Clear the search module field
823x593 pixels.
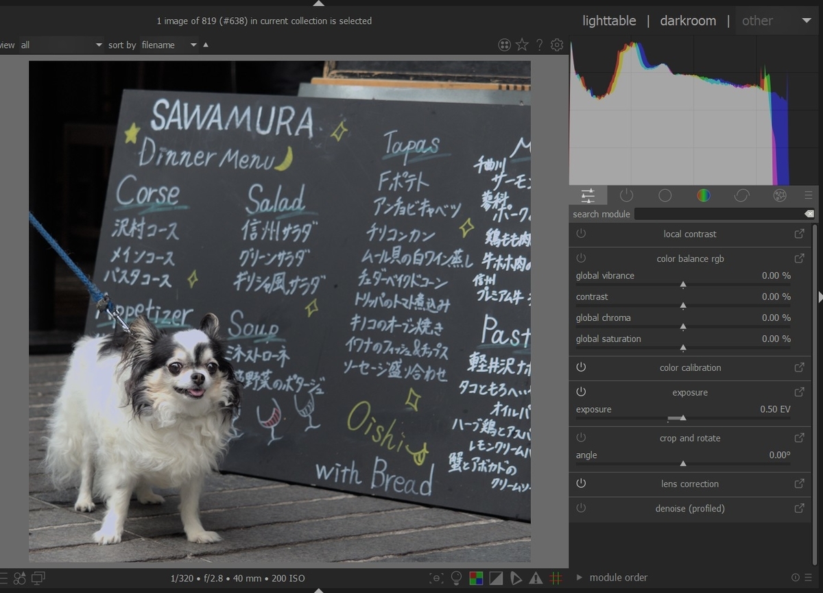pyautogui.click(x=809, y=214)
